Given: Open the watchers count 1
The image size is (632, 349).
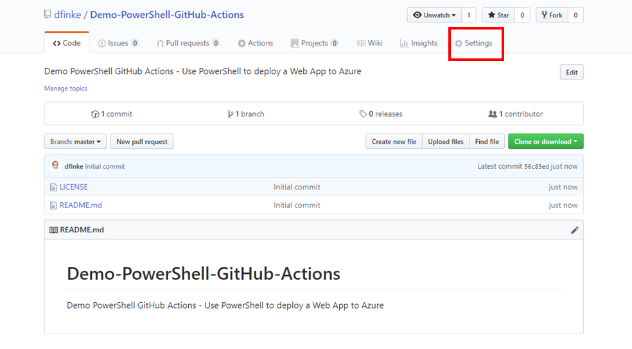Looking at the screenshot, I should pyautogui.click(x=469, y=15).
